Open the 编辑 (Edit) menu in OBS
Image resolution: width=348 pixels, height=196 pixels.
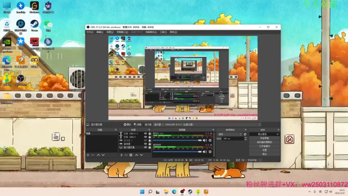point(100,32)
